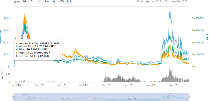
Task: Click the Market Cap left axis title
Action: click(x=1, y=37)
